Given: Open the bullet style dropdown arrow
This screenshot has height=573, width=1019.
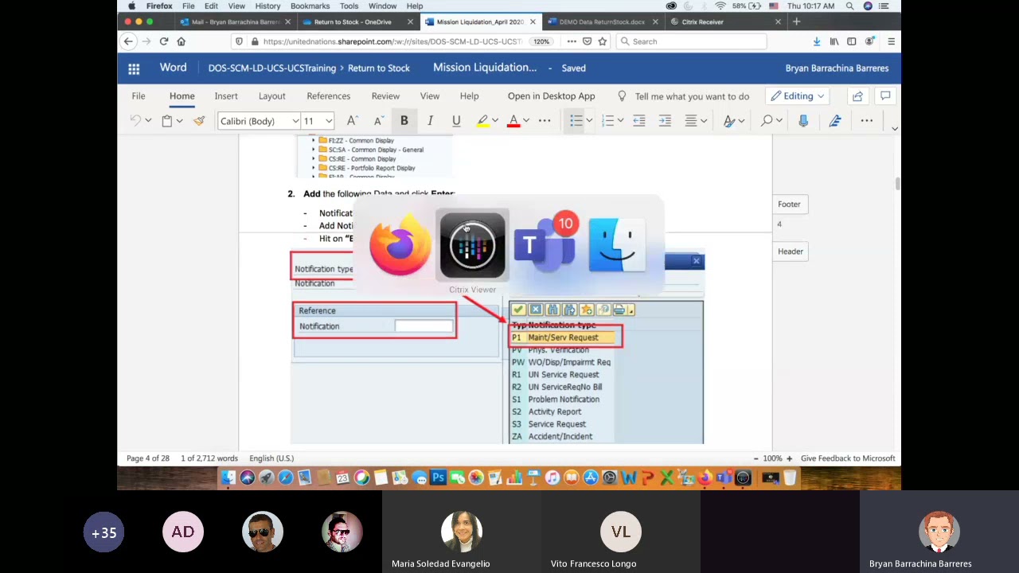Looking at the screenshot, I should click(x=589, y=121).
